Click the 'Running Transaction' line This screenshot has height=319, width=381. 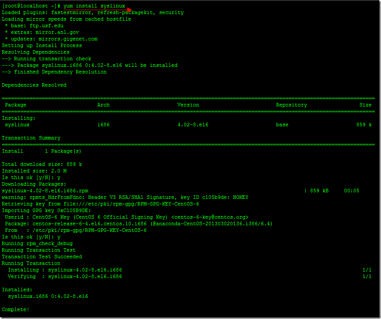31,264
